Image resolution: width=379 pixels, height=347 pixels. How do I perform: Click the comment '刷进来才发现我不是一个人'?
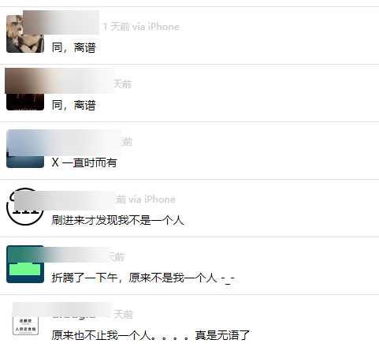[117, 220]
